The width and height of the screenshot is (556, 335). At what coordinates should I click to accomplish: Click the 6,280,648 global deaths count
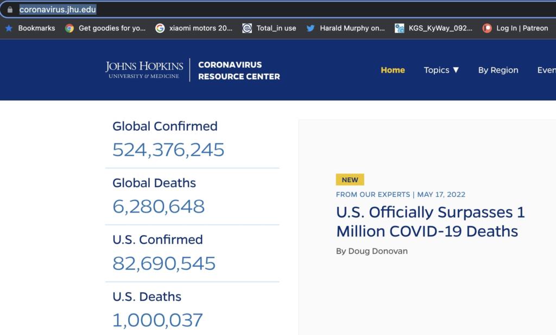point(159,206)
